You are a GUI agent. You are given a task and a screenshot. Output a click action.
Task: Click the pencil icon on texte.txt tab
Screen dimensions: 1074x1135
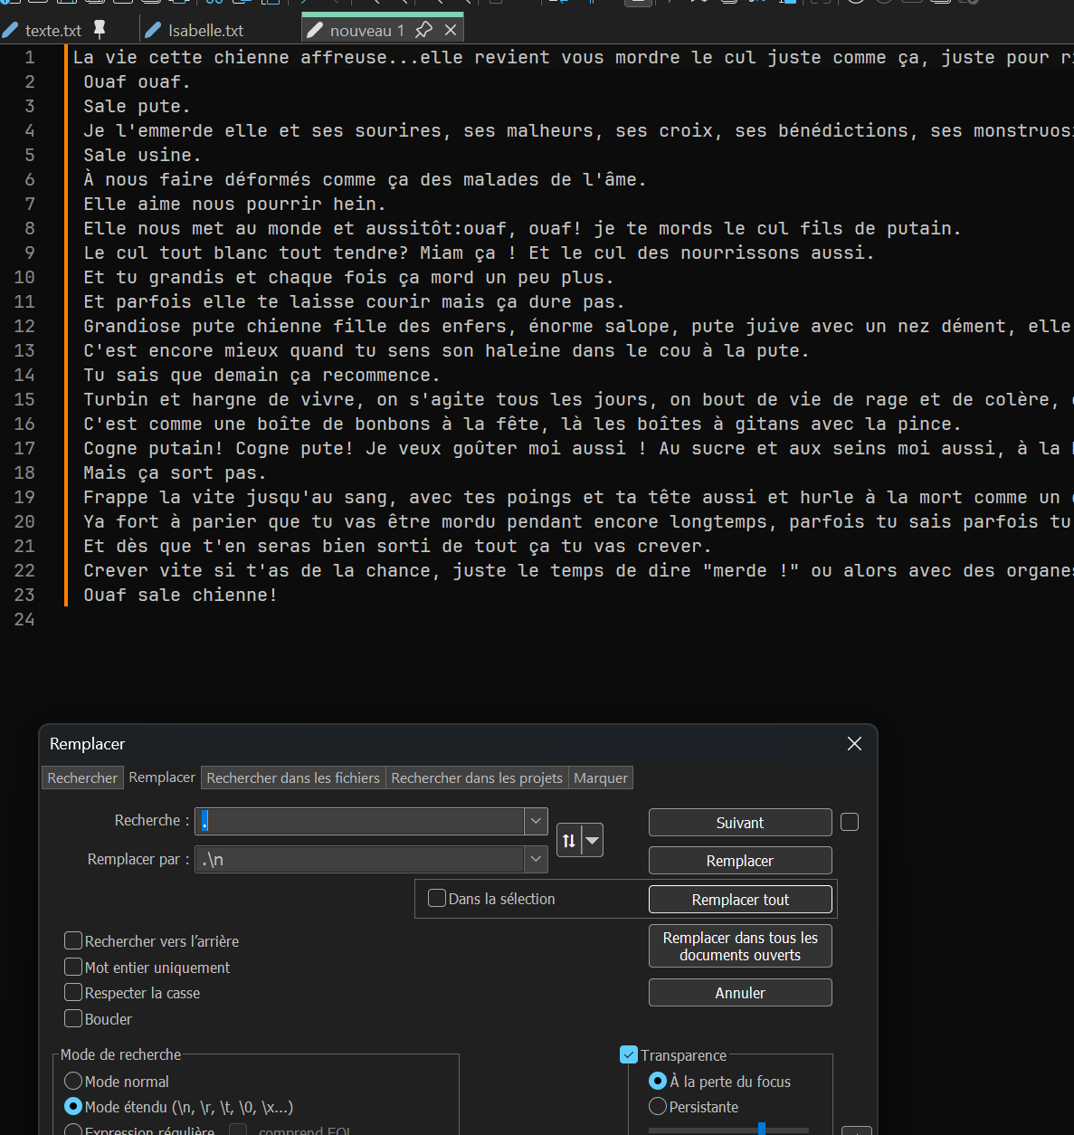[x=10, y=30]
